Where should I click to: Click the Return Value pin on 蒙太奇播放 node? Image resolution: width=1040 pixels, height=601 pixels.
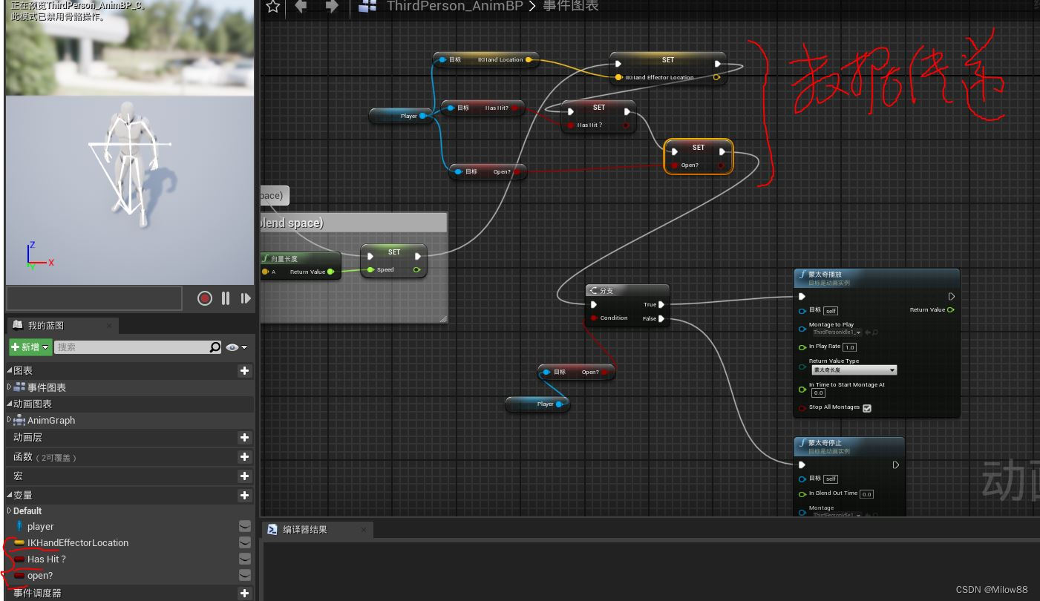[951, 310]
